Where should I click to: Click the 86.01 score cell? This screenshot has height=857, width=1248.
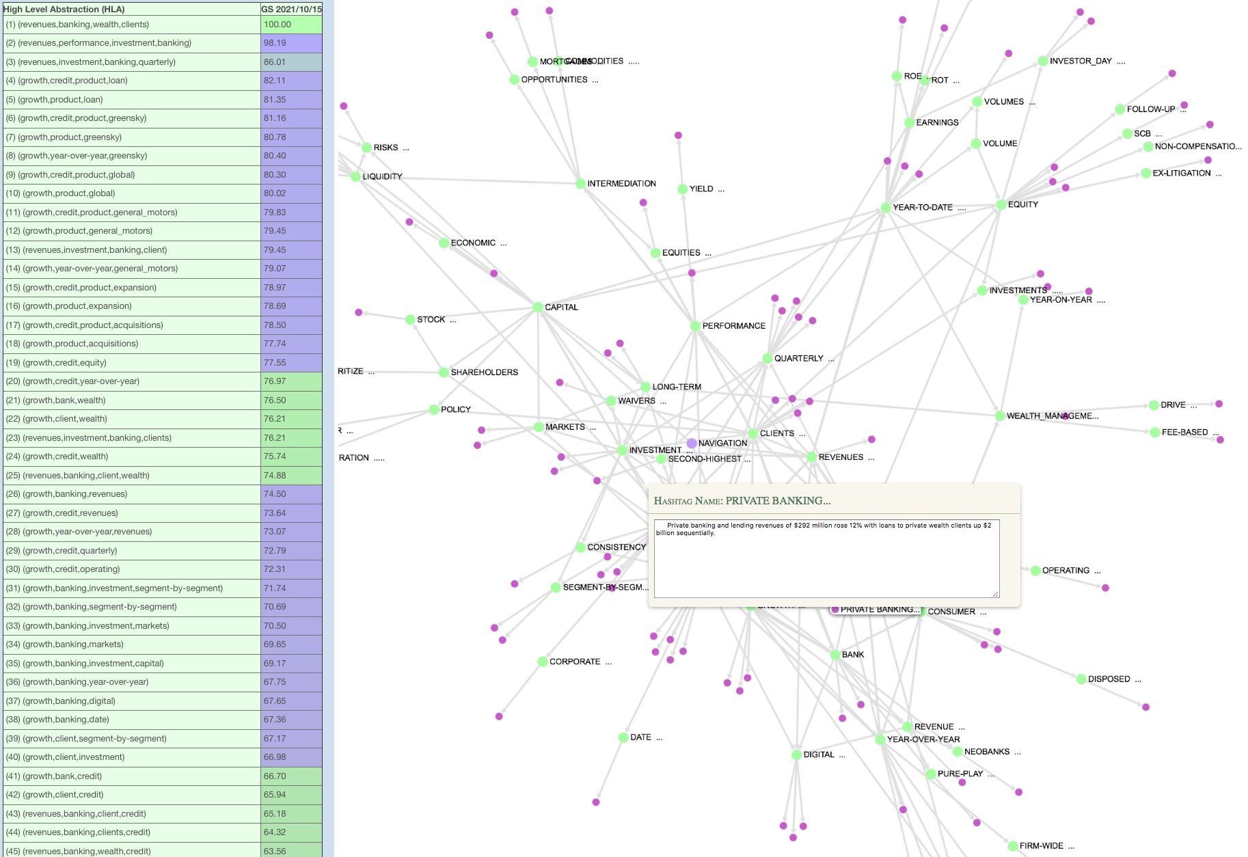click(291, 62)
